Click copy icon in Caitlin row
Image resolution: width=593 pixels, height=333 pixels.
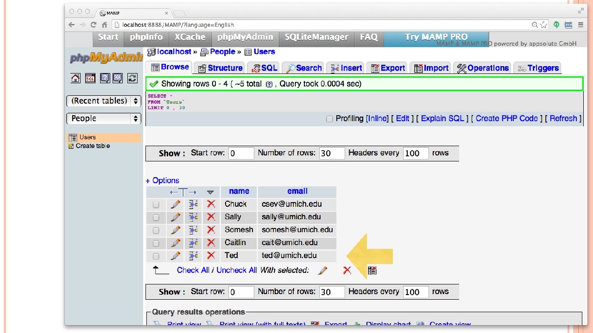tap(194, 243)
